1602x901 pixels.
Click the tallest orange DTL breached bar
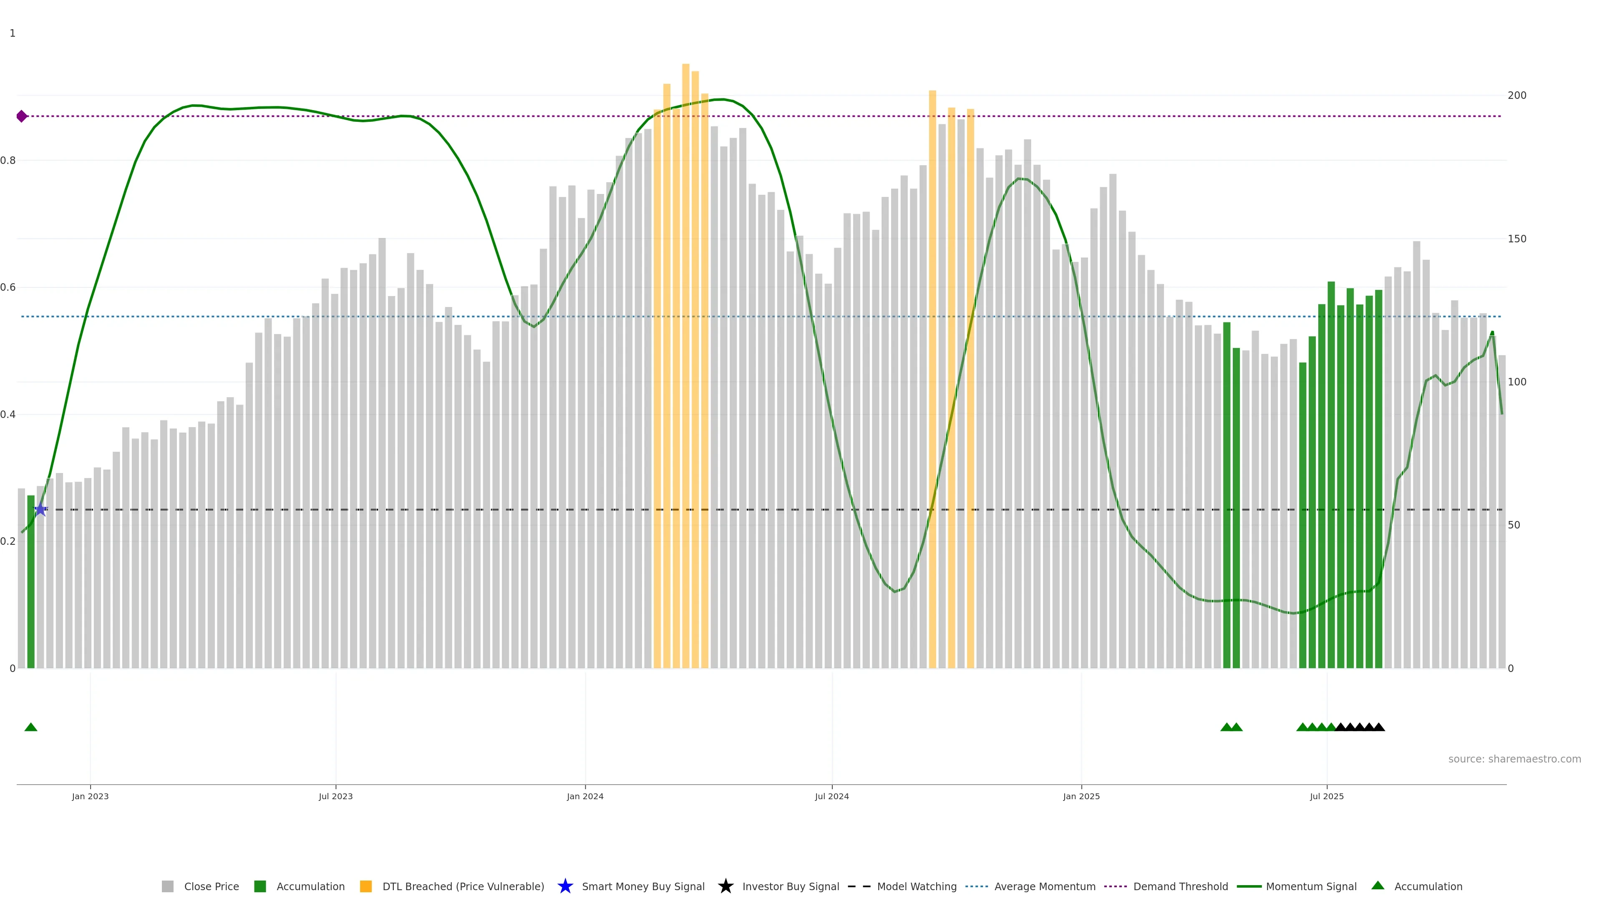pyautogui.click(x=685, y=366)
